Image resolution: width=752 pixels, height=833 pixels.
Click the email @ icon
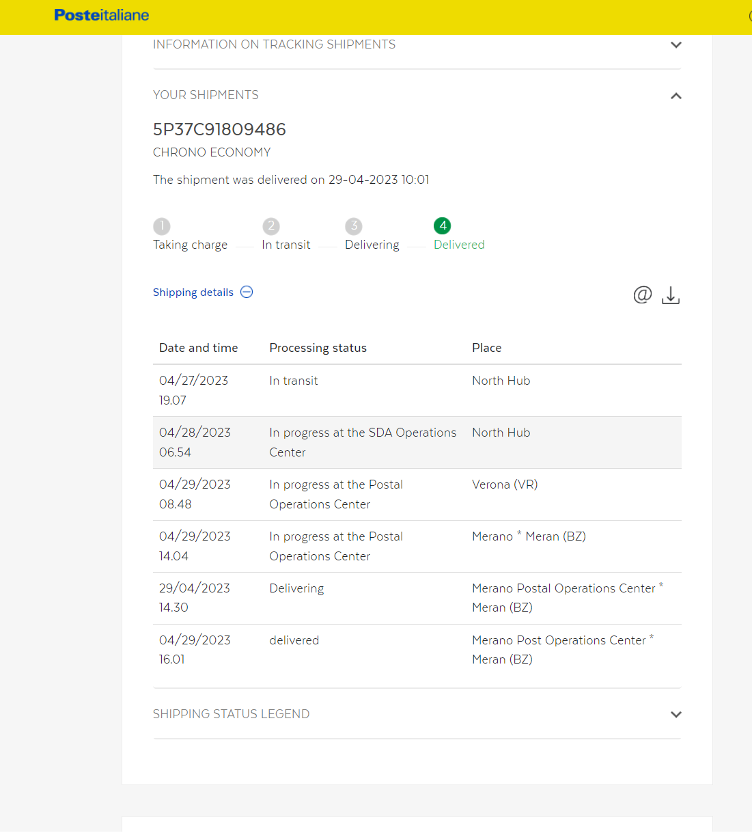click(642, 295)
